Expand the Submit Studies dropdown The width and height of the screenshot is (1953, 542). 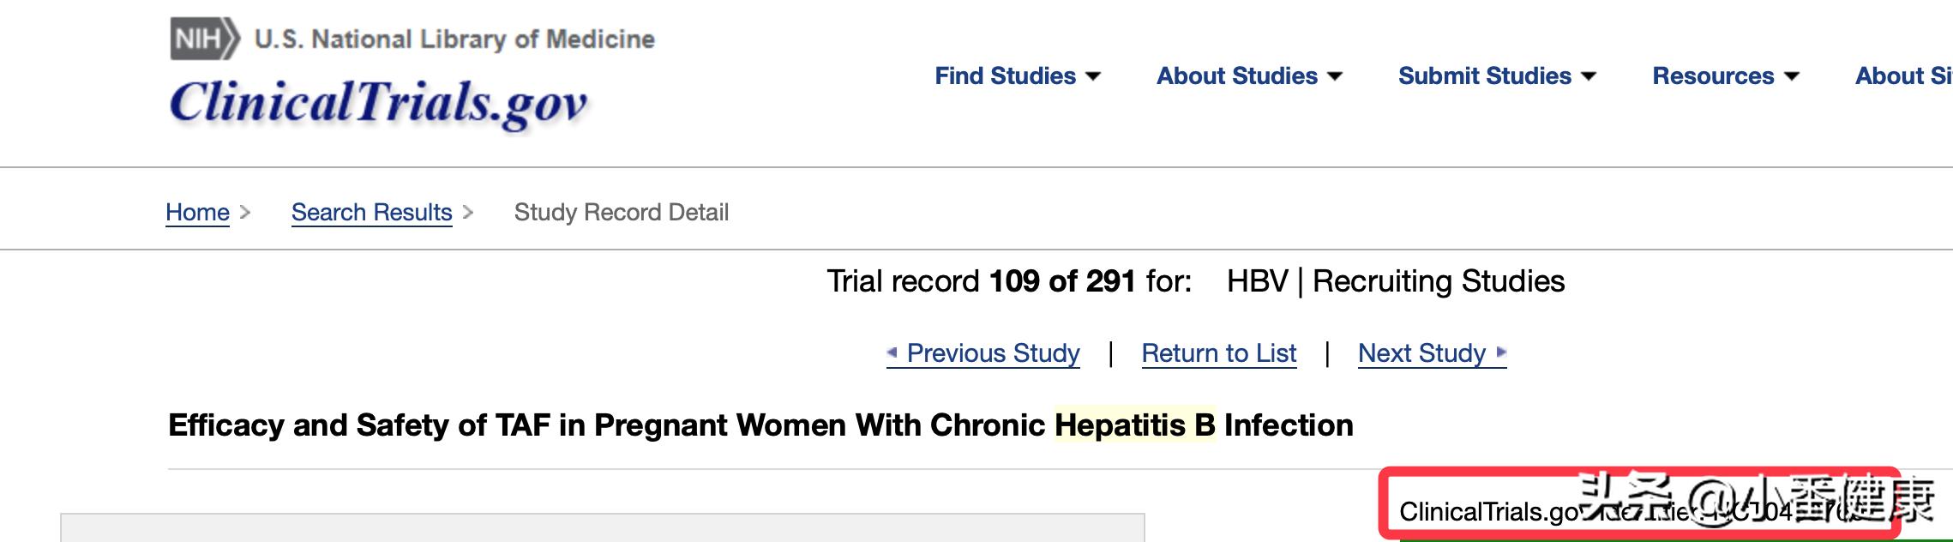(x=1496, y=76)
